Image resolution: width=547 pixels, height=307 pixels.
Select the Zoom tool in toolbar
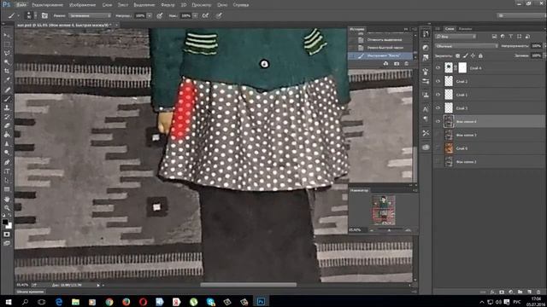(x=7, y=208)
